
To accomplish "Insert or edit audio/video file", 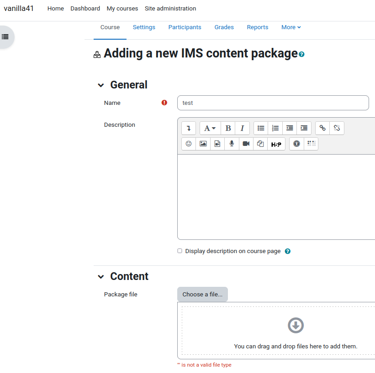I will (217, 144).
